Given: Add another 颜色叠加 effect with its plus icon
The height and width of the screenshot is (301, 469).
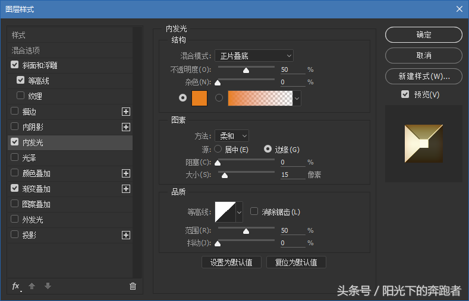Looking at the screenshot, I should [126, 173].
